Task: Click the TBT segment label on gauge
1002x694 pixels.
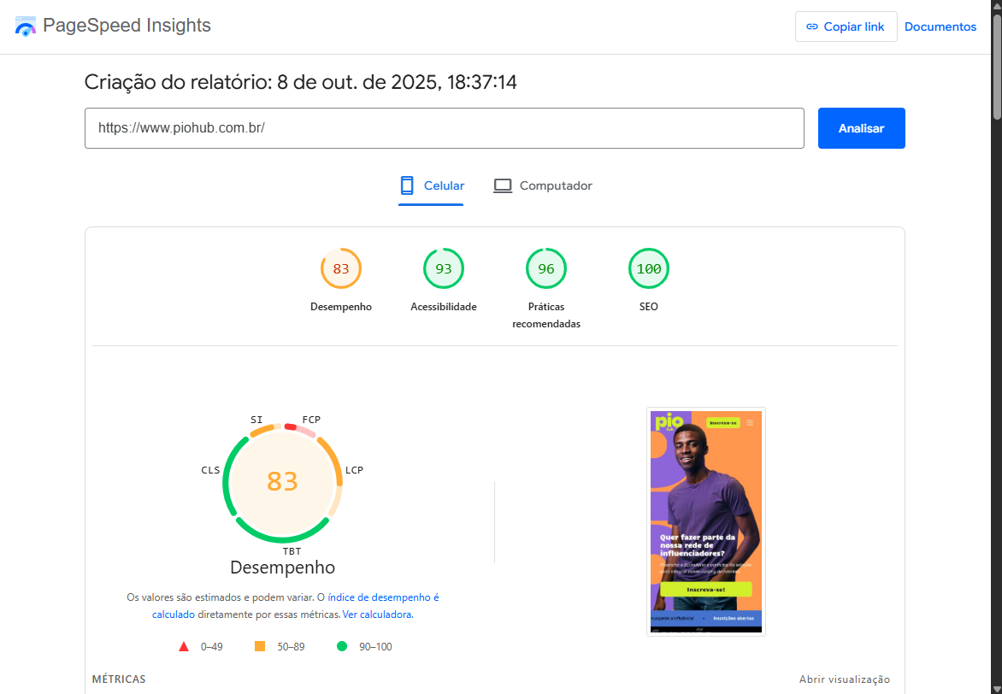Action: tap(292, 551)
